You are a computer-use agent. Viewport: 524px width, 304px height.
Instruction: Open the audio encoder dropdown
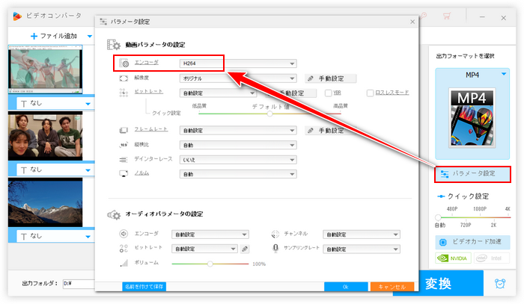[210, 235]
